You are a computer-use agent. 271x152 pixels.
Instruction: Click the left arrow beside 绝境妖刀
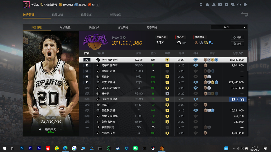[x=40, y=129]
